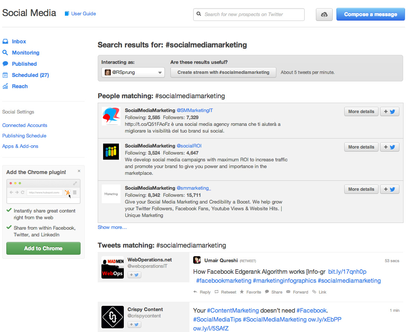Open the @SMMarketingIT profile avatar

[111, 116]
